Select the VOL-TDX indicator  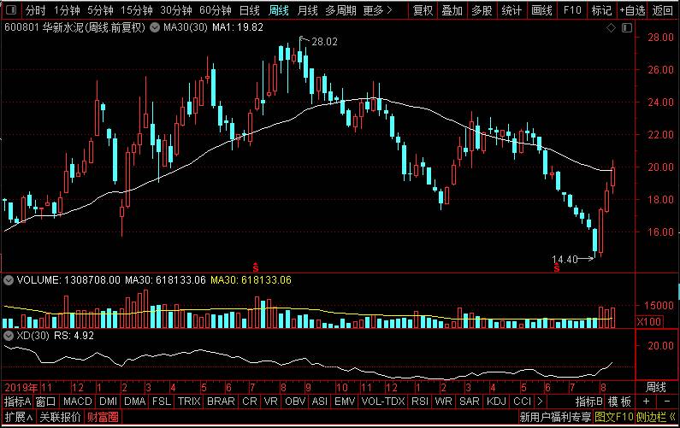(x=383, y=402)
